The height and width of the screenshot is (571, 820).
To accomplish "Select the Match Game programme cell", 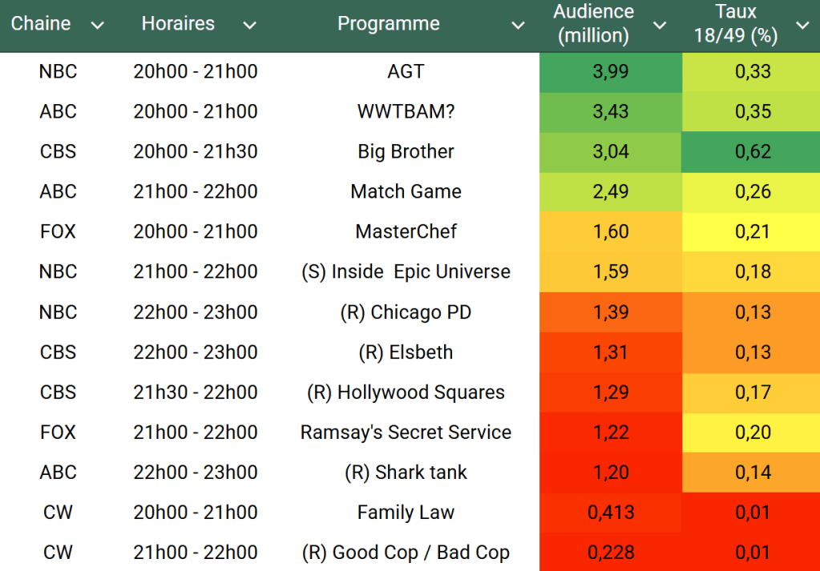I will 406,191.
